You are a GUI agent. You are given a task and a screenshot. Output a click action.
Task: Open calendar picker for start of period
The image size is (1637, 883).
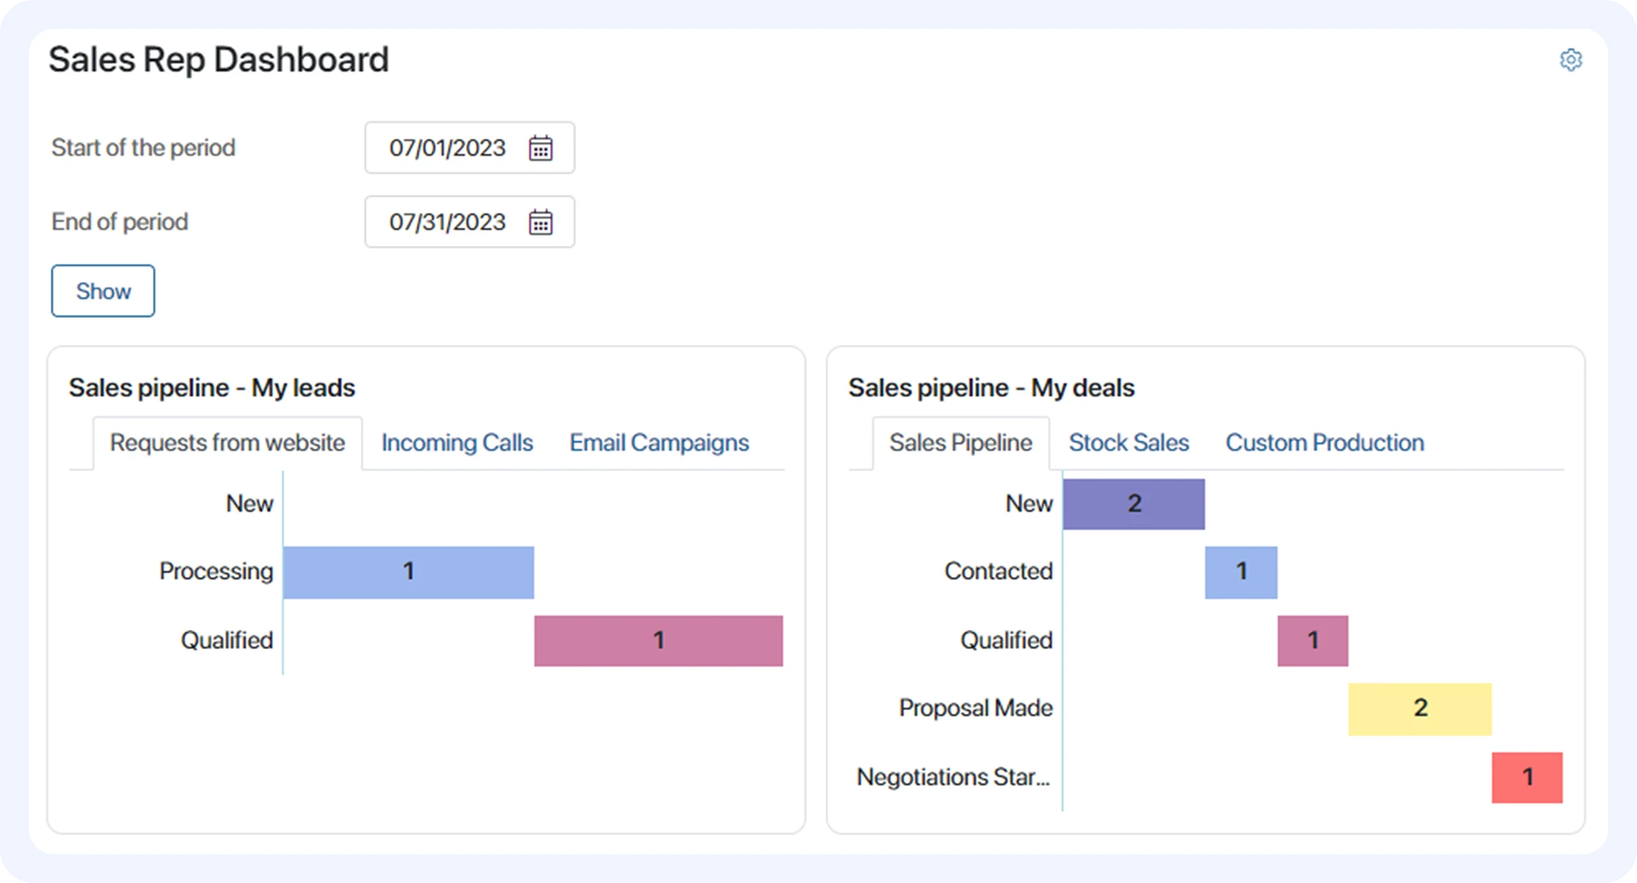541,148
